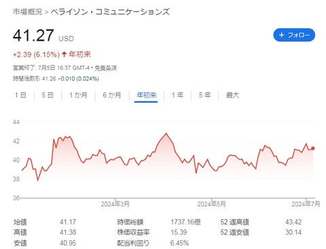Show the 最大 chart range
326x249 pixels.
tap(232, 95)
